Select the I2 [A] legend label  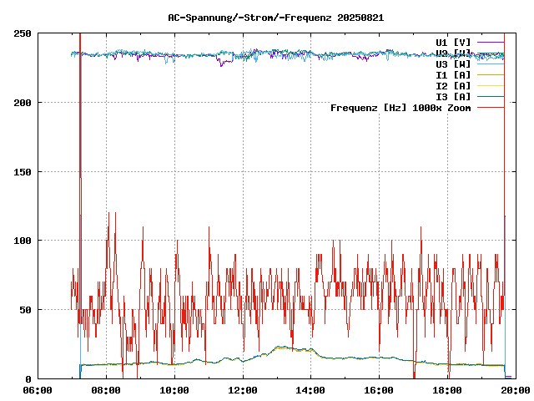(x=453, y=85)
